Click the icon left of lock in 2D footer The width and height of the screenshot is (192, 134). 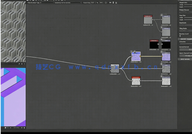click(22, 127)
